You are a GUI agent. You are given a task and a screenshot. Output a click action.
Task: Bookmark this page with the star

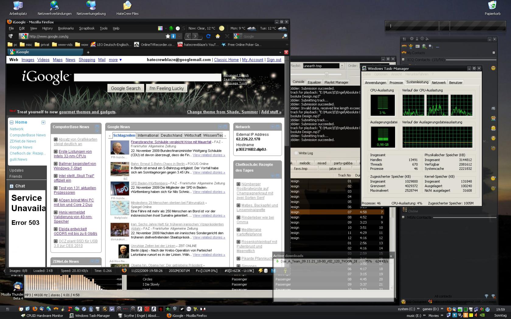pyautogui.click(x=168, y=36)
